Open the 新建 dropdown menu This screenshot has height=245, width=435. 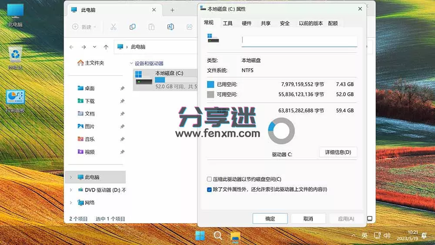(x=84, y=27)
